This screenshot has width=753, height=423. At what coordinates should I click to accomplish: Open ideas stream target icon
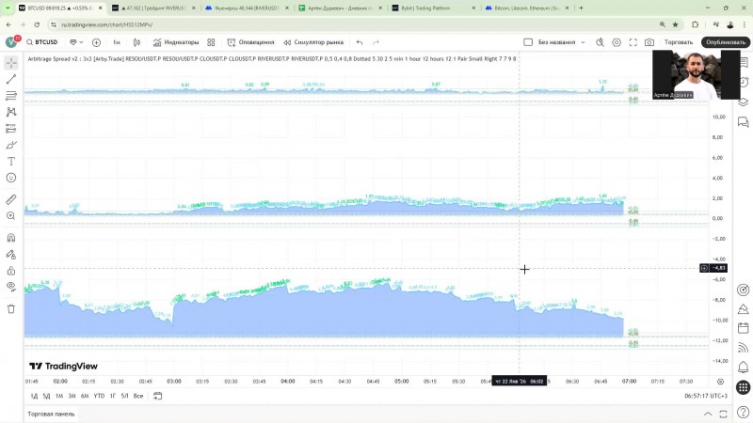(743, 290)
